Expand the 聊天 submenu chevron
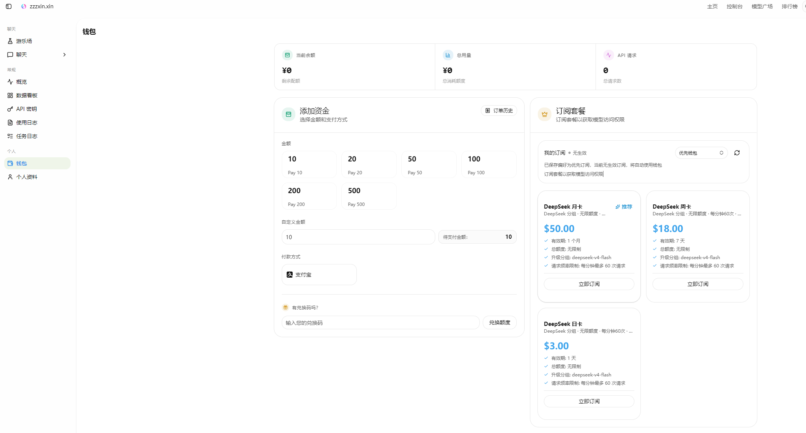Image resolution: width=806 pixels, height=433 pixels. click(64, 55)
